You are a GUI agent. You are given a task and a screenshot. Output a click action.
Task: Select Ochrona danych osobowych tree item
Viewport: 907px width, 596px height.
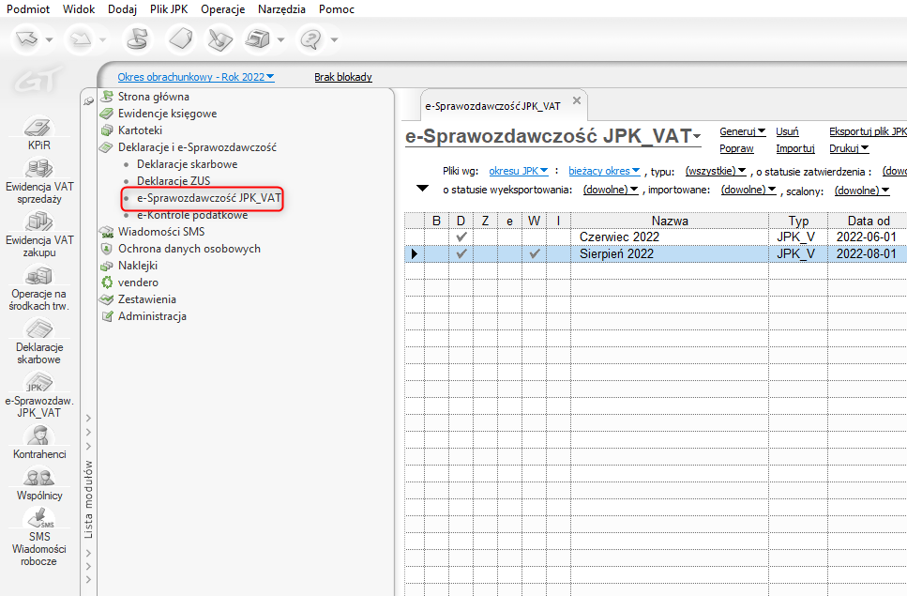tap(189, 248)
